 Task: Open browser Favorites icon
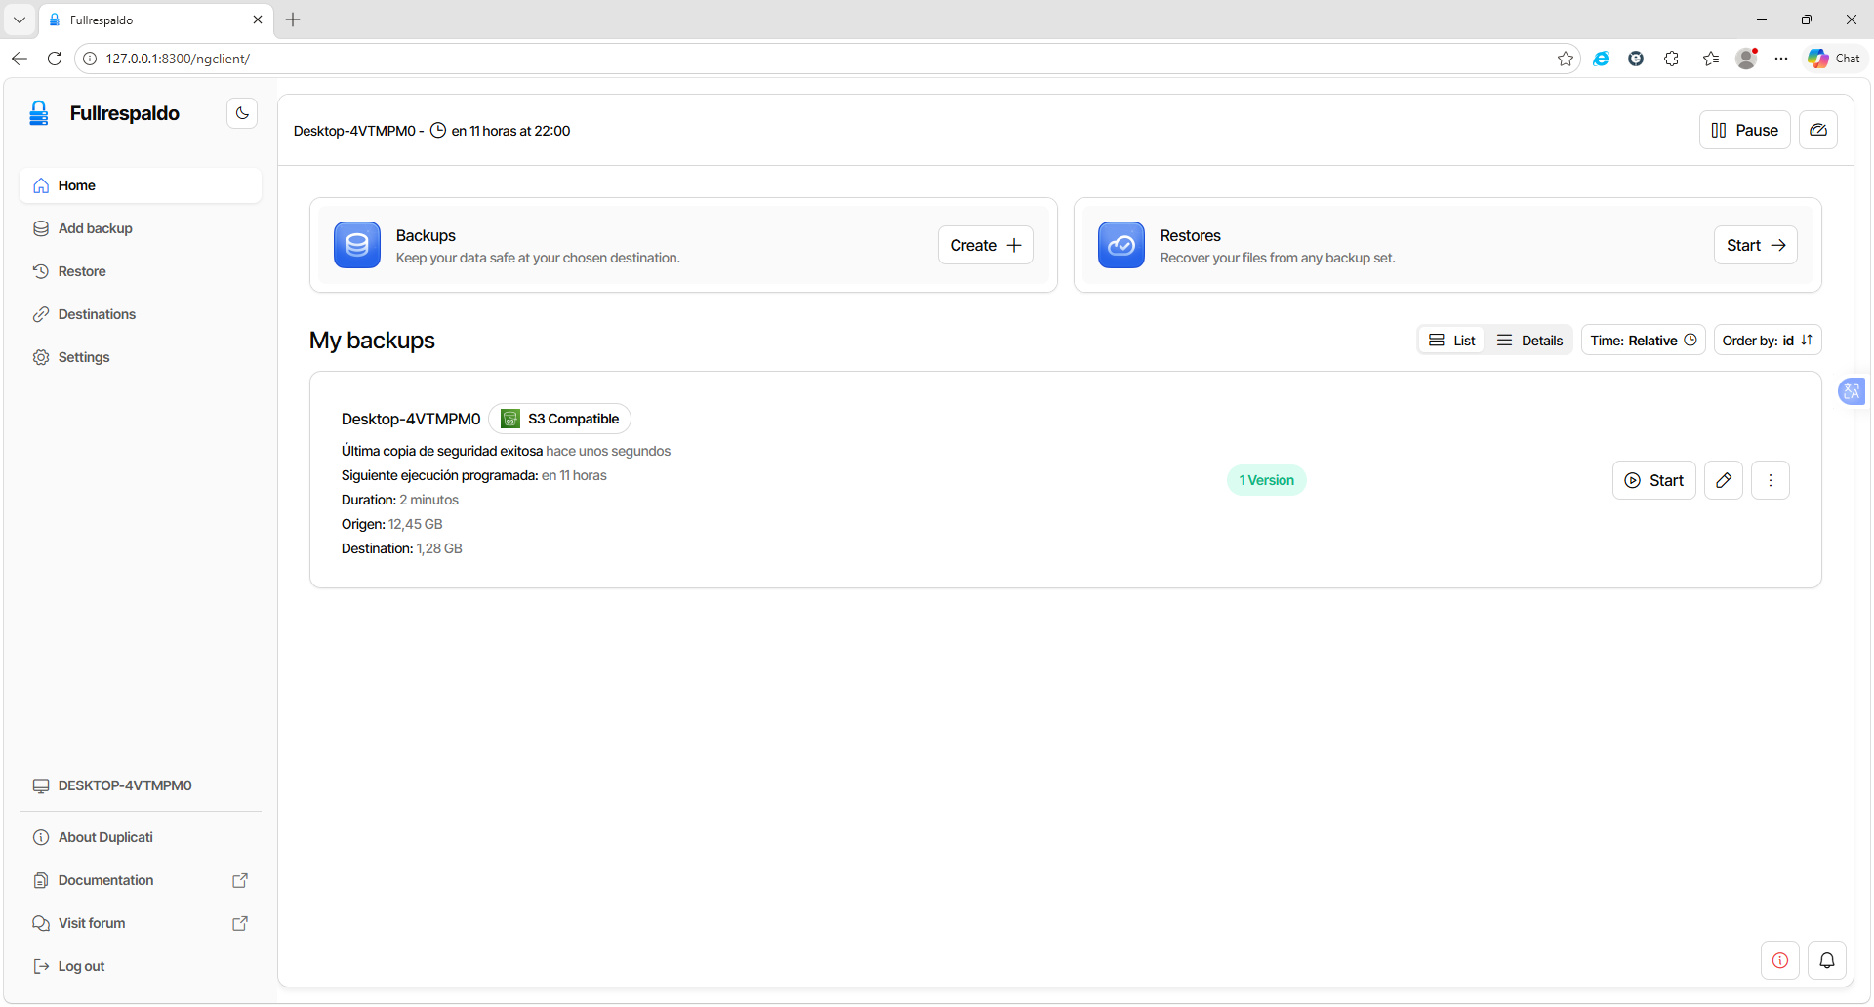click(1711, 59)
